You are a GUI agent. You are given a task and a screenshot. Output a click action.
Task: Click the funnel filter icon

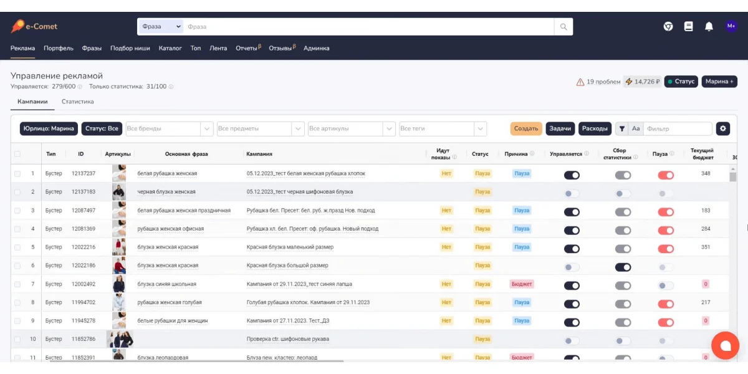pos(621,128)
